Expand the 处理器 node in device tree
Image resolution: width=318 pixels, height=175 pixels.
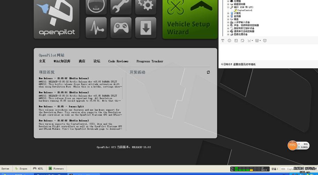tap(228, 1)
